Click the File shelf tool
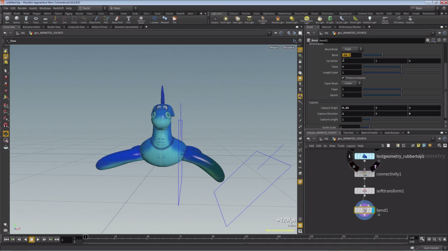Screen dimensions: 448x251 pos(174,20)
